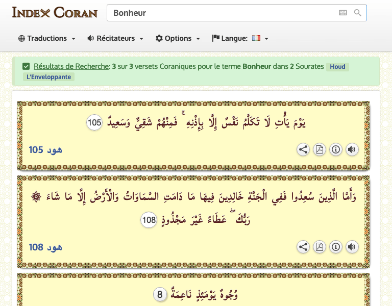The height and width of the screenshot is (306, 392).
Task: Open PDF export for verse Houd 105
Action: [x=320, y=149]
